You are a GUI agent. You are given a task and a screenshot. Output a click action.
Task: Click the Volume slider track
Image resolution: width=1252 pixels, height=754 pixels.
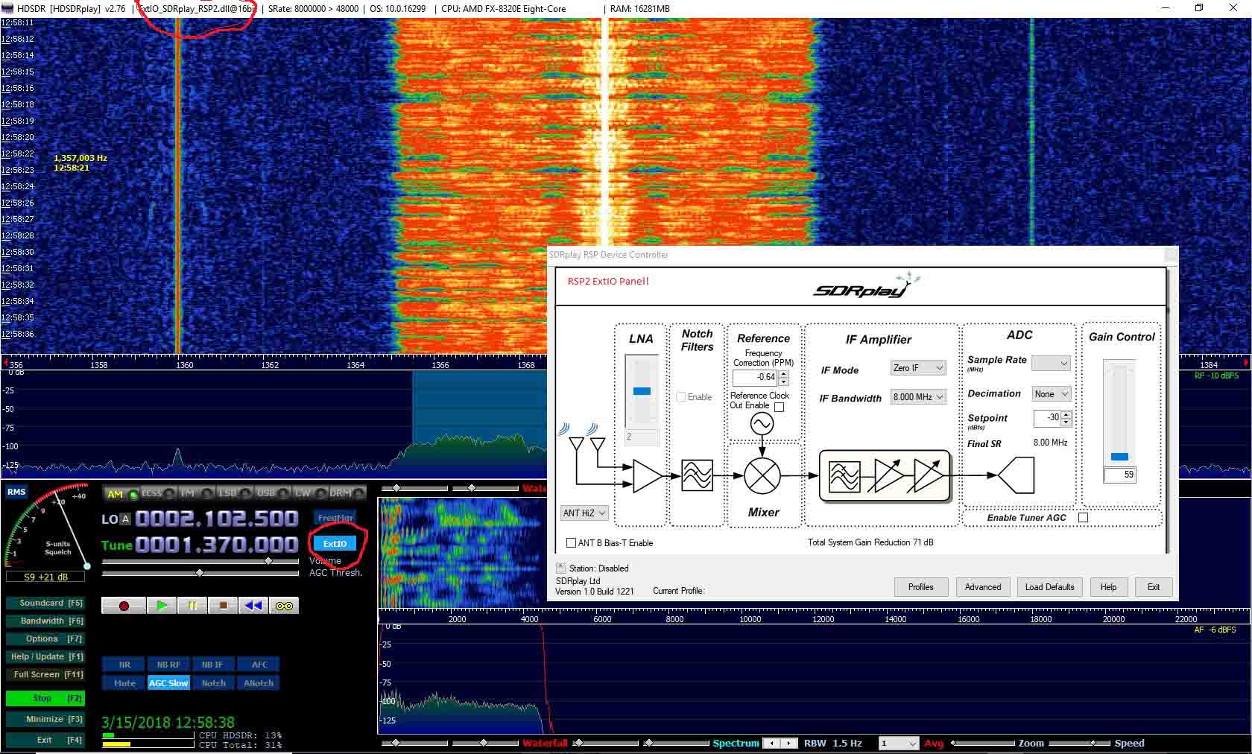200,561
